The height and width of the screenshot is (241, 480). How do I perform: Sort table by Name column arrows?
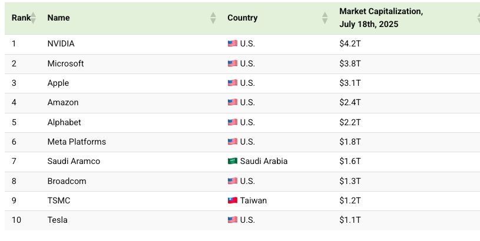tap(213, 18)
